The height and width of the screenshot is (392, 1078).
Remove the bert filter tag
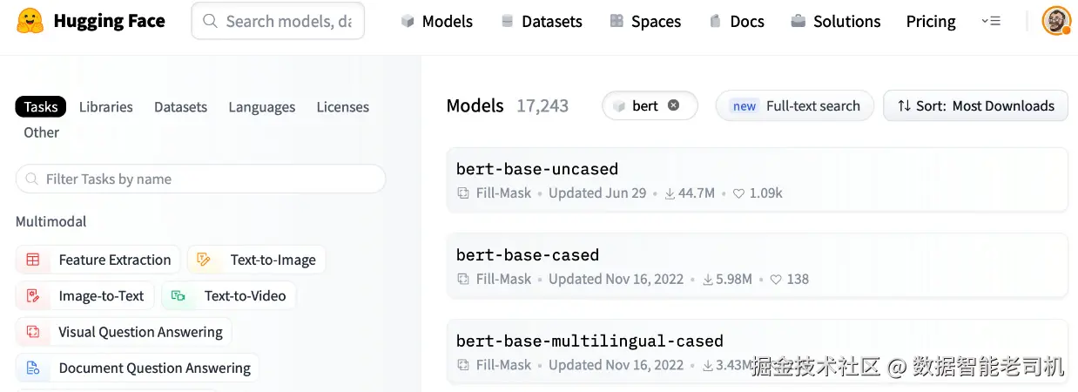pyautogui.click(x=673, y=105)
